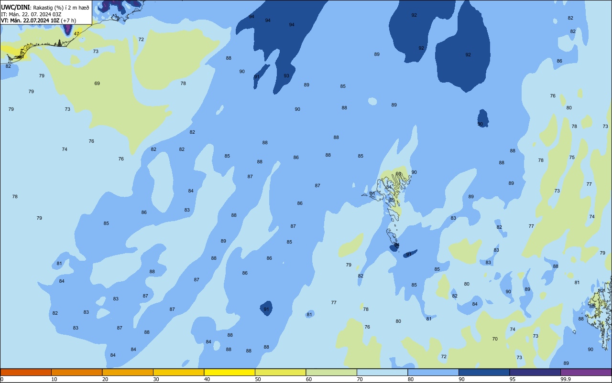Click the dark orange 0–10 legend swatch

point(26,372)
